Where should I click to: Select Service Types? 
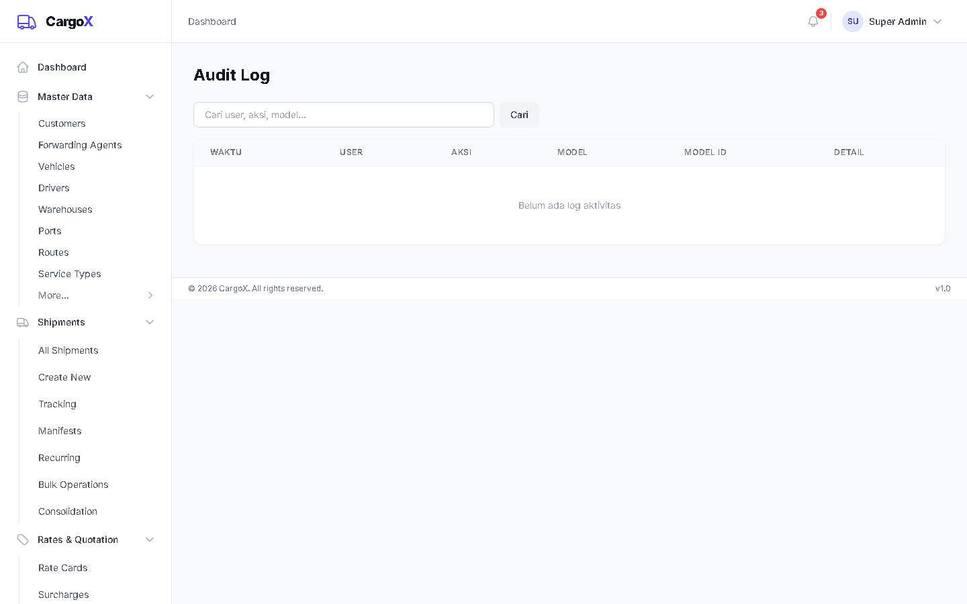tap(70, 274)
